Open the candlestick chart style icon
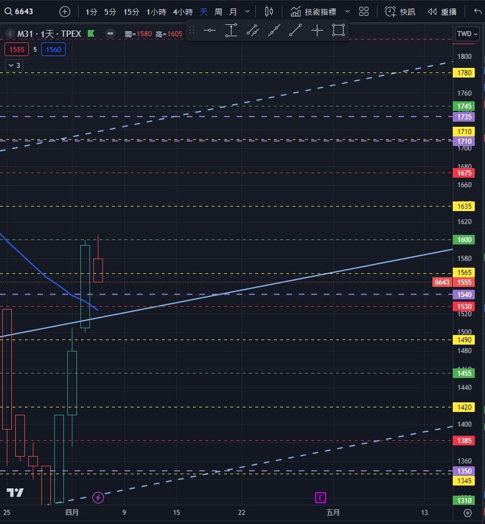Screen dimensions: 485x524 coord(269,11)
